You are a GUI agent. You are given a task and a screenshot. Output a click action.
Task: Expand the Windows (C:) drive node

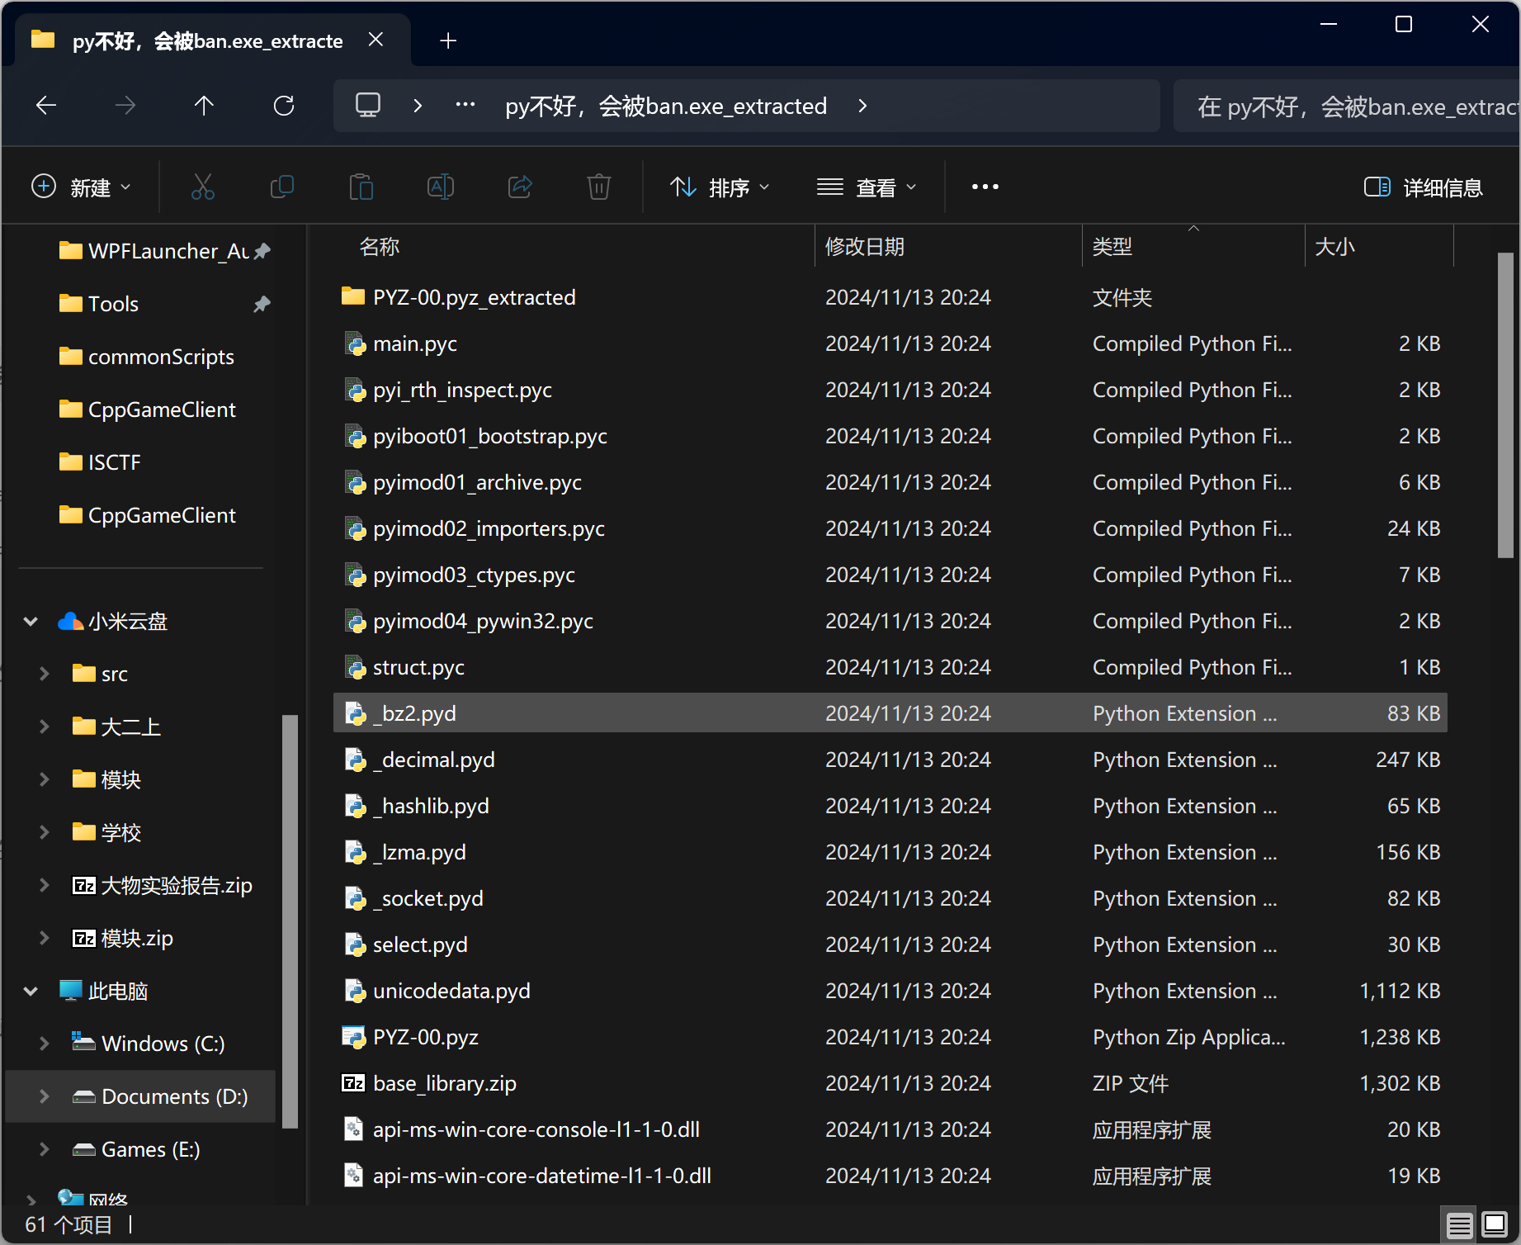[45, 1044]
